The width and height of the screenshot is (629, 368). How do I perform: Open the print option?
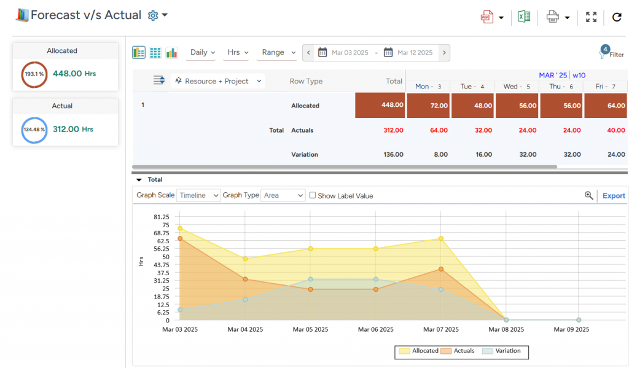click(x=552, y=17)
